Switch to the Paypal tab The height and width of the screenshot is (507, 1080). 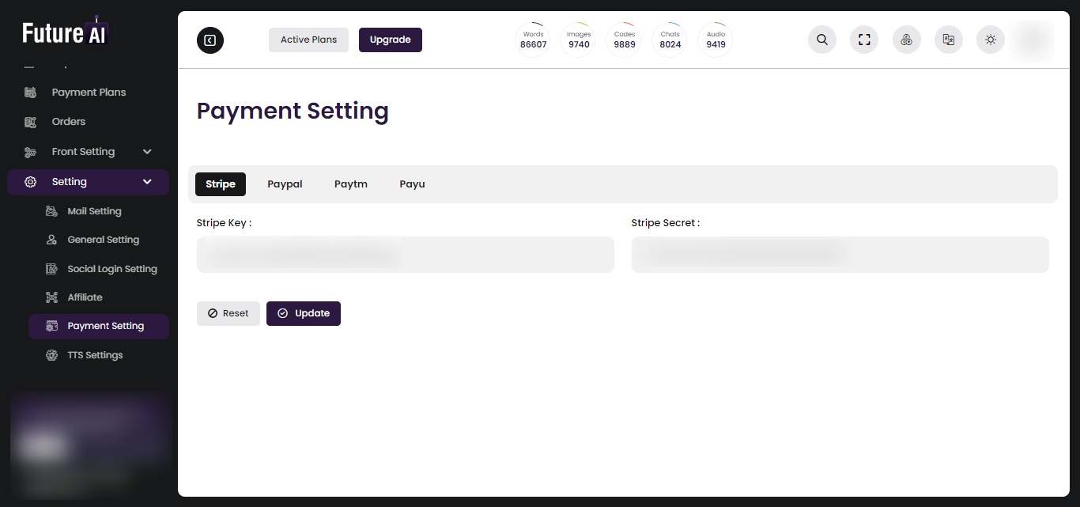(x=285, y=184)
